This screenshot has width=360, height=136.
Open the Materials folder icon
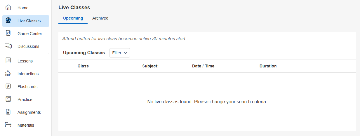[x=8, y=125]
